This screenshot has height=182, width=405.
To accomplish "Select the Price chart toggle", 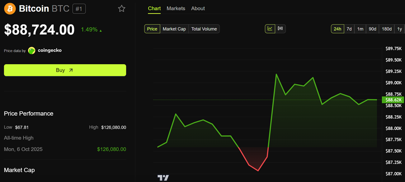I will pyautogui.click(x=152, y=29).
